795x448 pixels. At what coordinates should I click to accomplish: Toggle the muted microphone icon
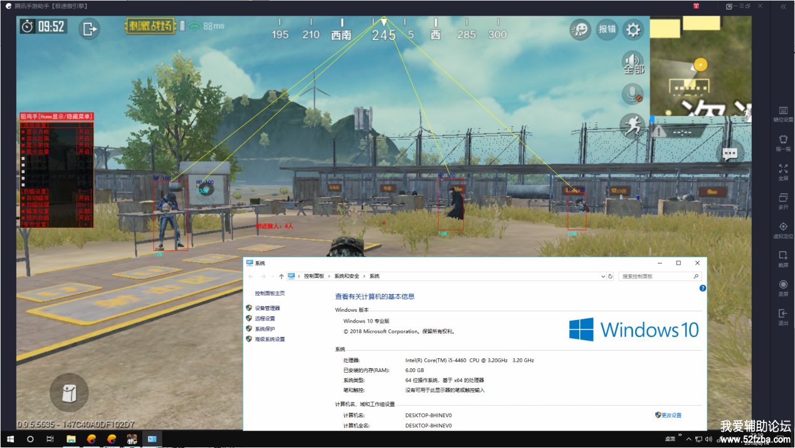pyautogui.click(x=633, y=95)
